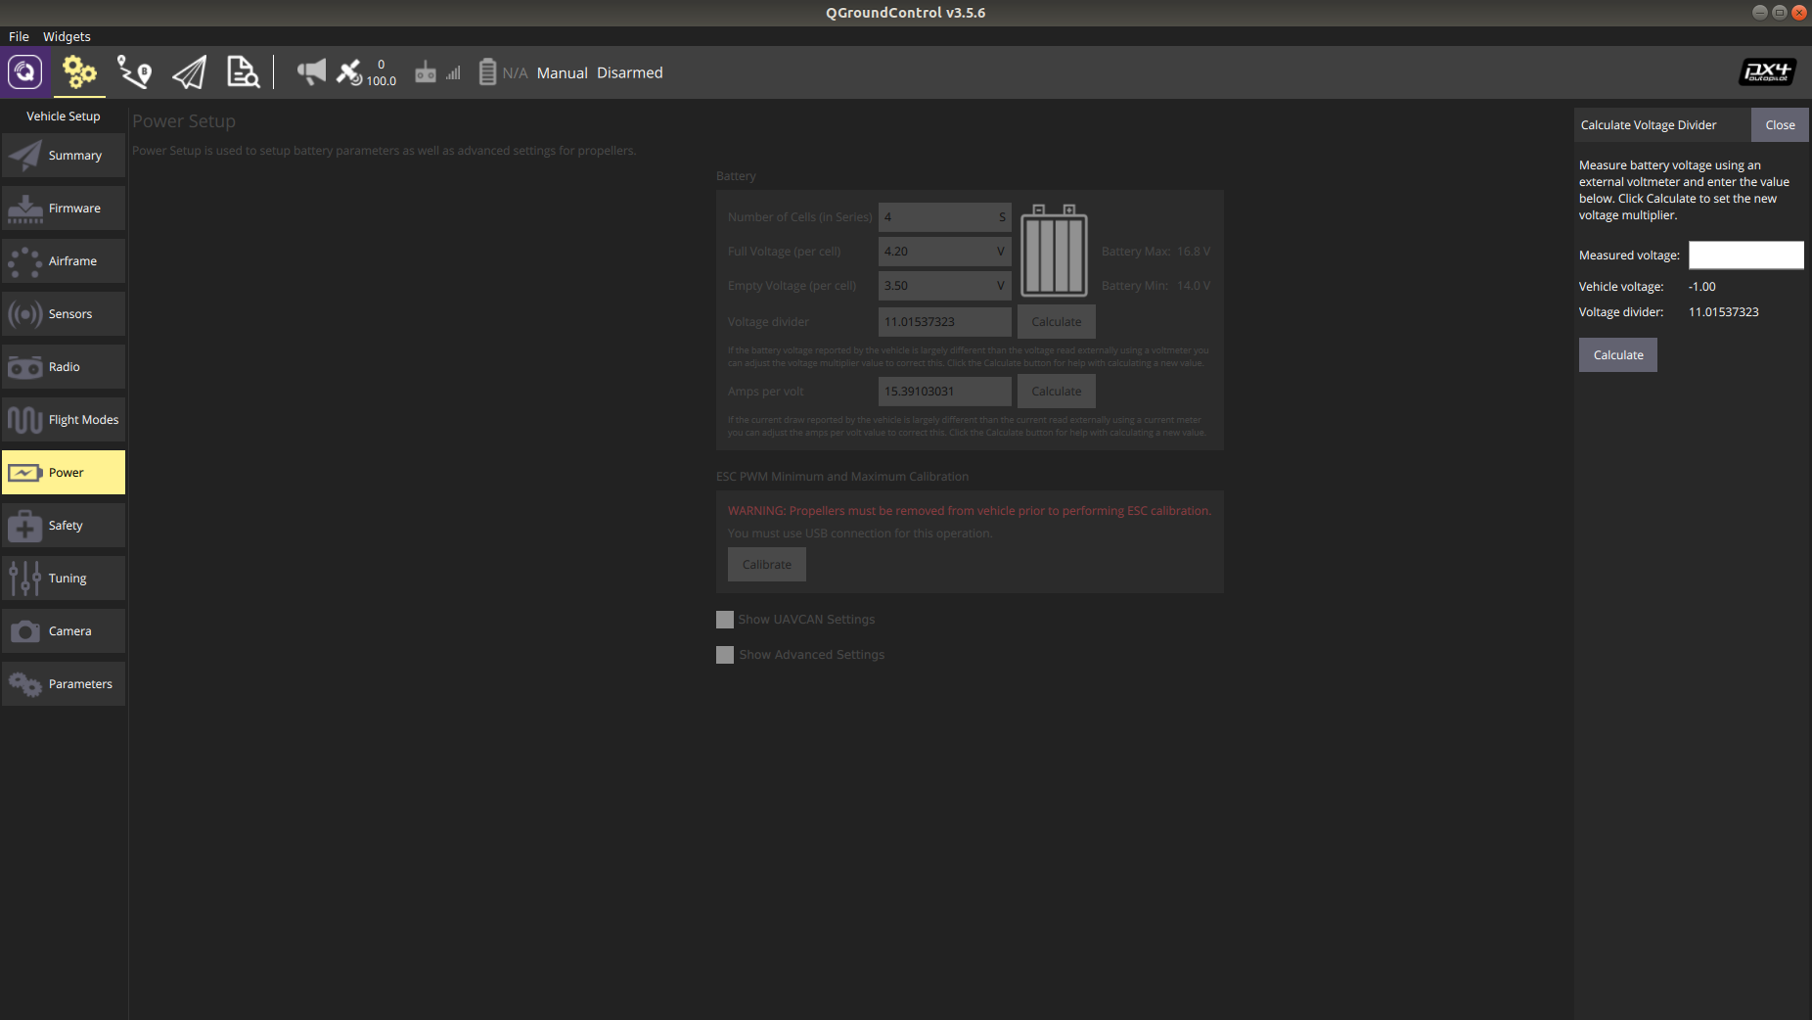Open Radio setup page
The image size is (1812, 1020).
[x=64, y=367]
